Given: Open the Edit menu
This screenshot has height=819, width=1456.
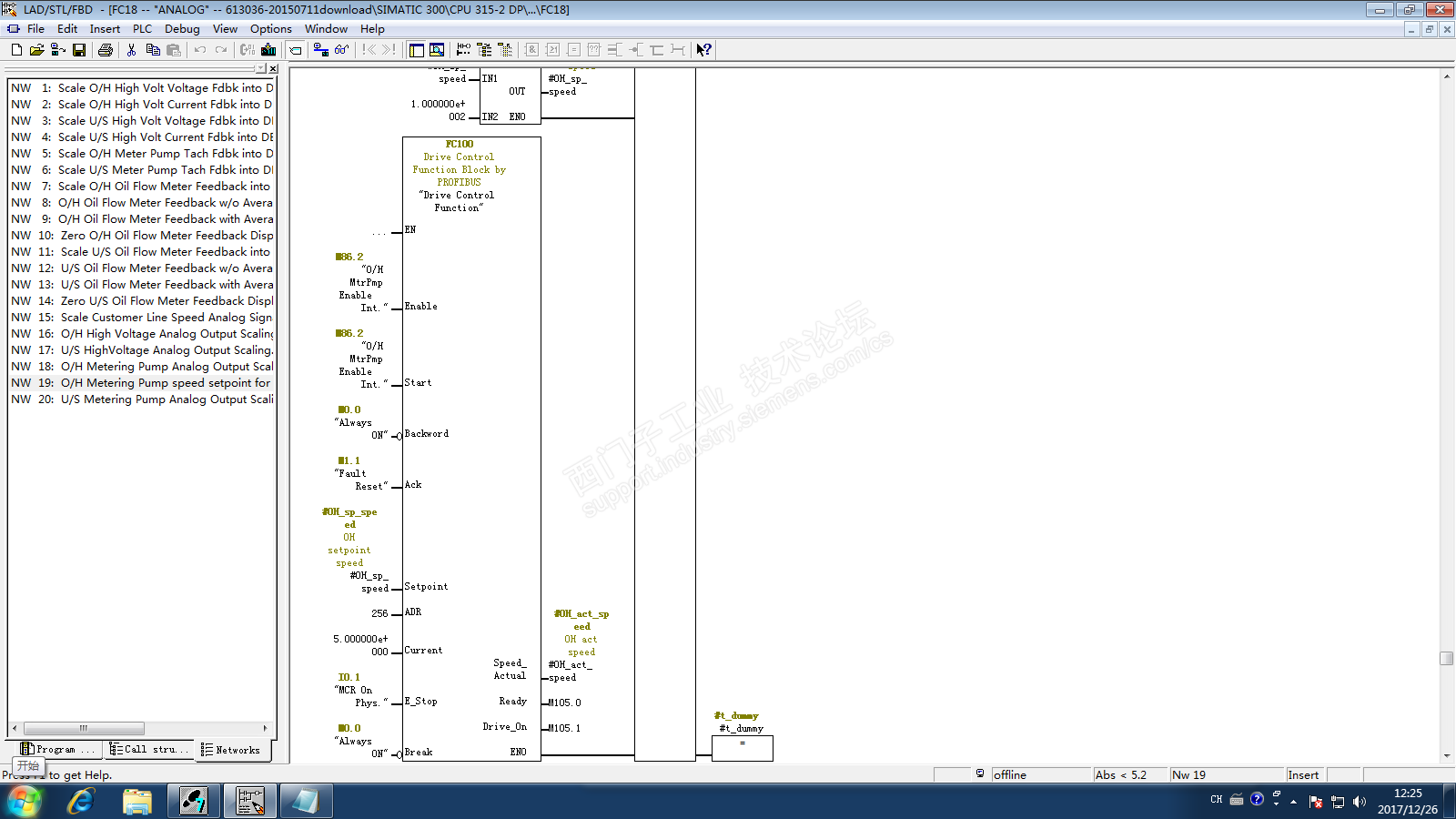Looking at the screenshot, I should [67, 29].
